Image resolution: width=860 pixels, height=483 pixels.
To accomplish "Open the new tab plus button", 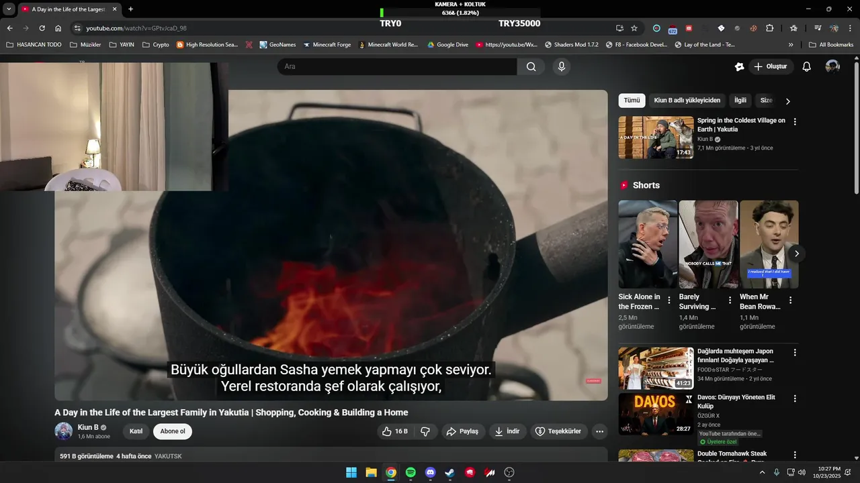I will click(x=130, y=9).
